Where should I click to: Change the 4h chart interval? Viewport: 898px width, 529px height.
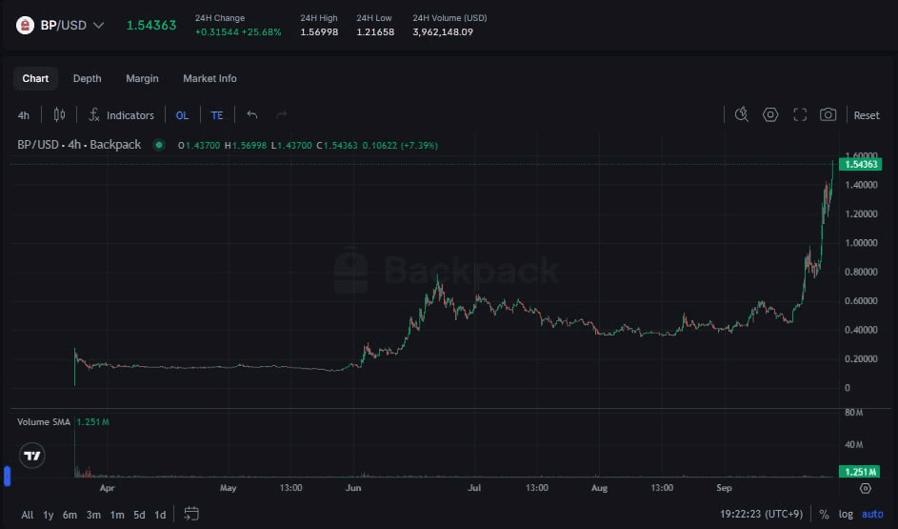(x=24, y=115)
